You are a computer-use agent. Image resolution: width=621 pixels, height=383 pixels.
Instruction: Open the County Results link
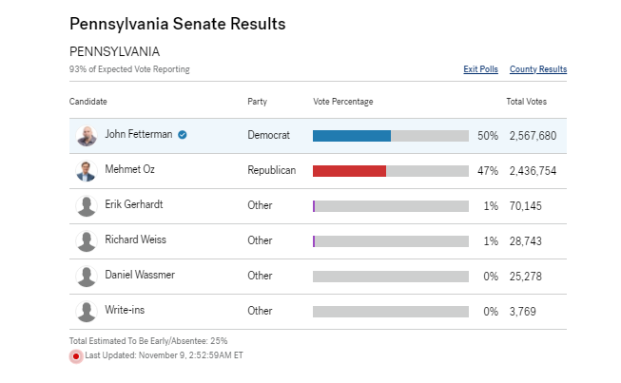point(538,69)
